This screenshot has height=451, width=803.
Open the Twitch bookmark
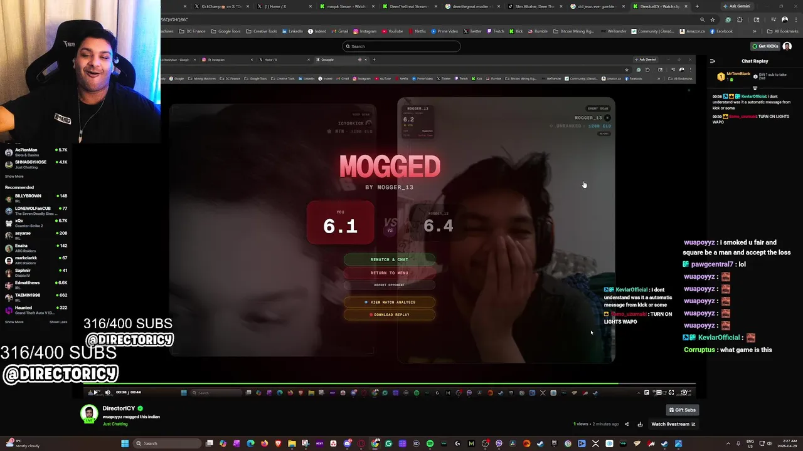pyautogui.click(x=494, y=31)
